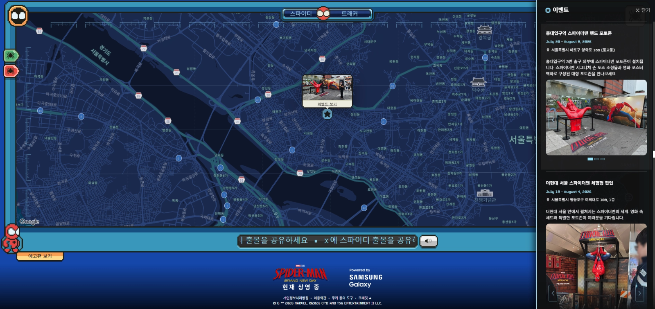Open the Samsung Galaxy logo link
This screenshot has height=309, width=655.
pyautogui.click(x=365, y=278)
